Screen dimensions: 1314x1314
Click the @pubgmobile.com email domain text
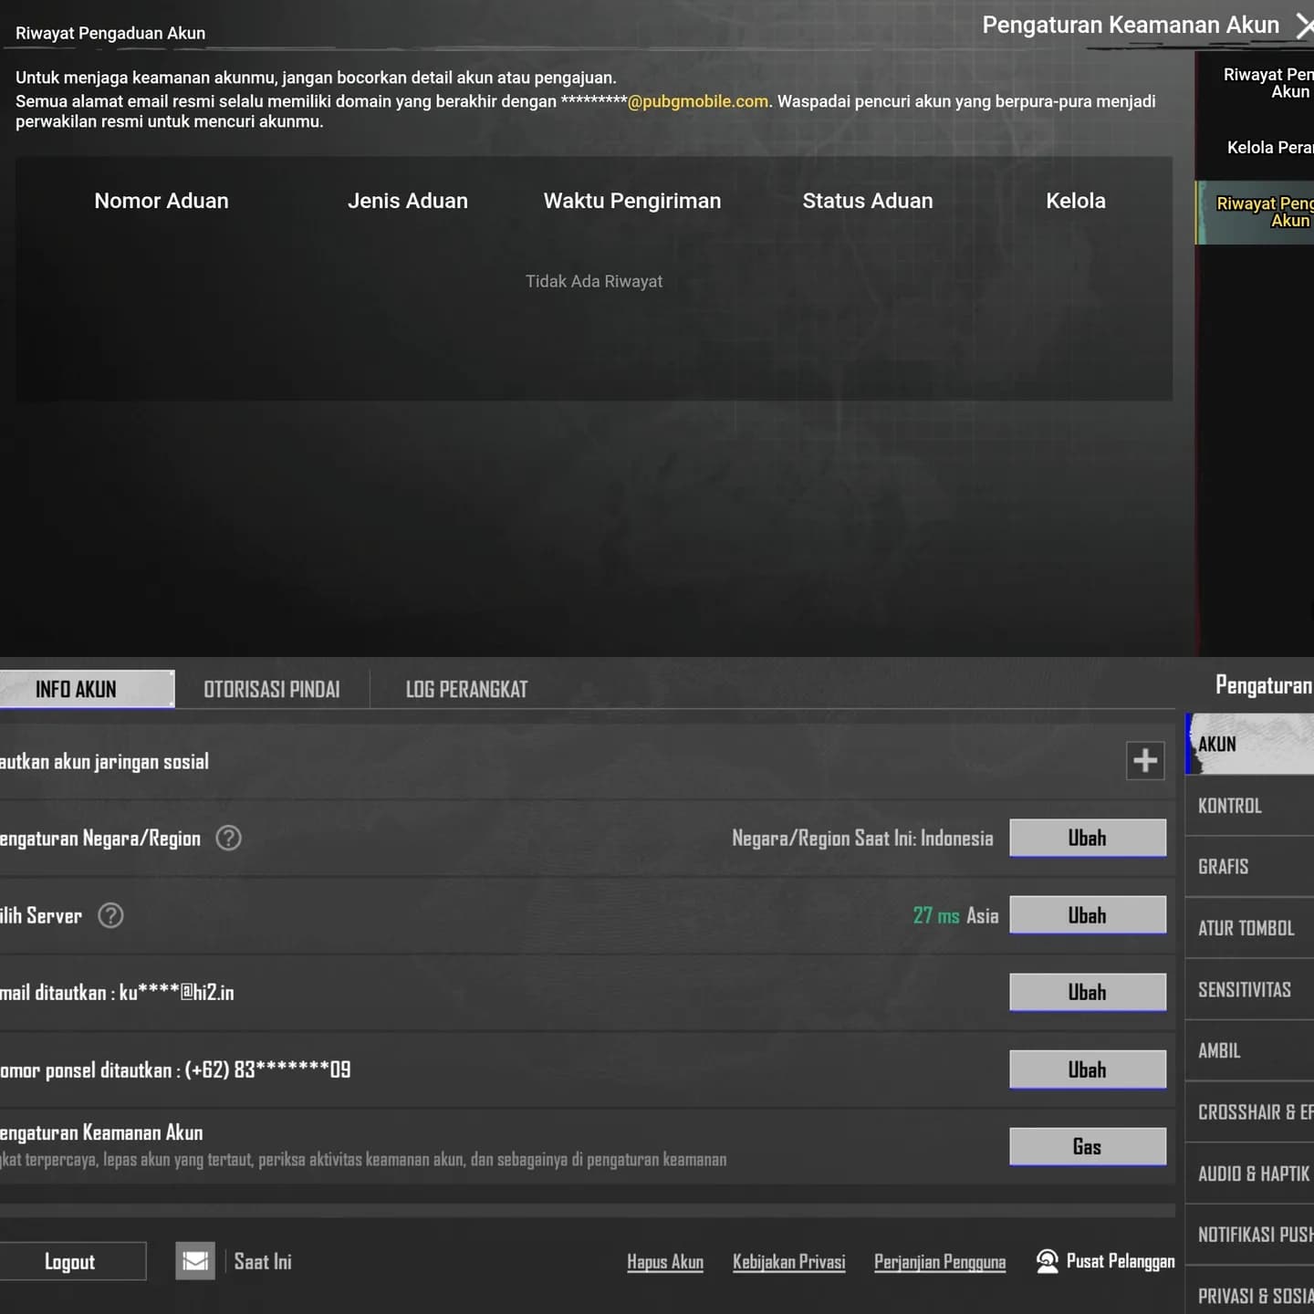(x=698, y=101)
